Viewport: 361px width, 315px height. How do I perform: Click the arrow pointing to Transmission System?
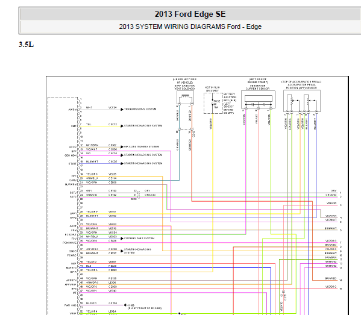point(122,109)
